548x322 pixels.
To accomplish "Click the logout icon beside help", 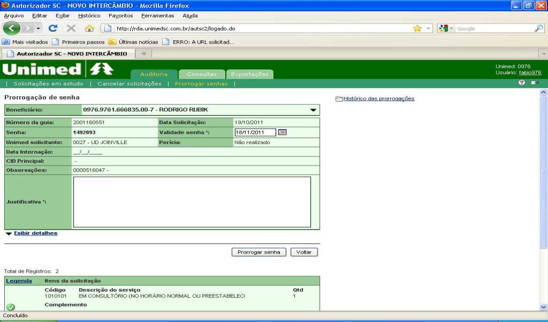I will tap(535, 83).
